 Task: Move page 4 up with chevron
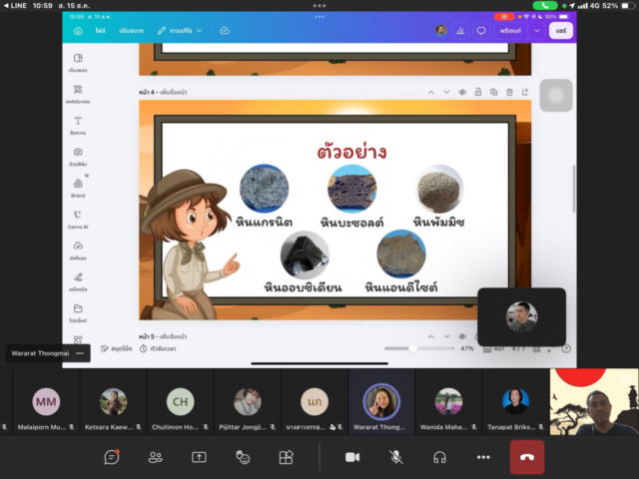430,93
